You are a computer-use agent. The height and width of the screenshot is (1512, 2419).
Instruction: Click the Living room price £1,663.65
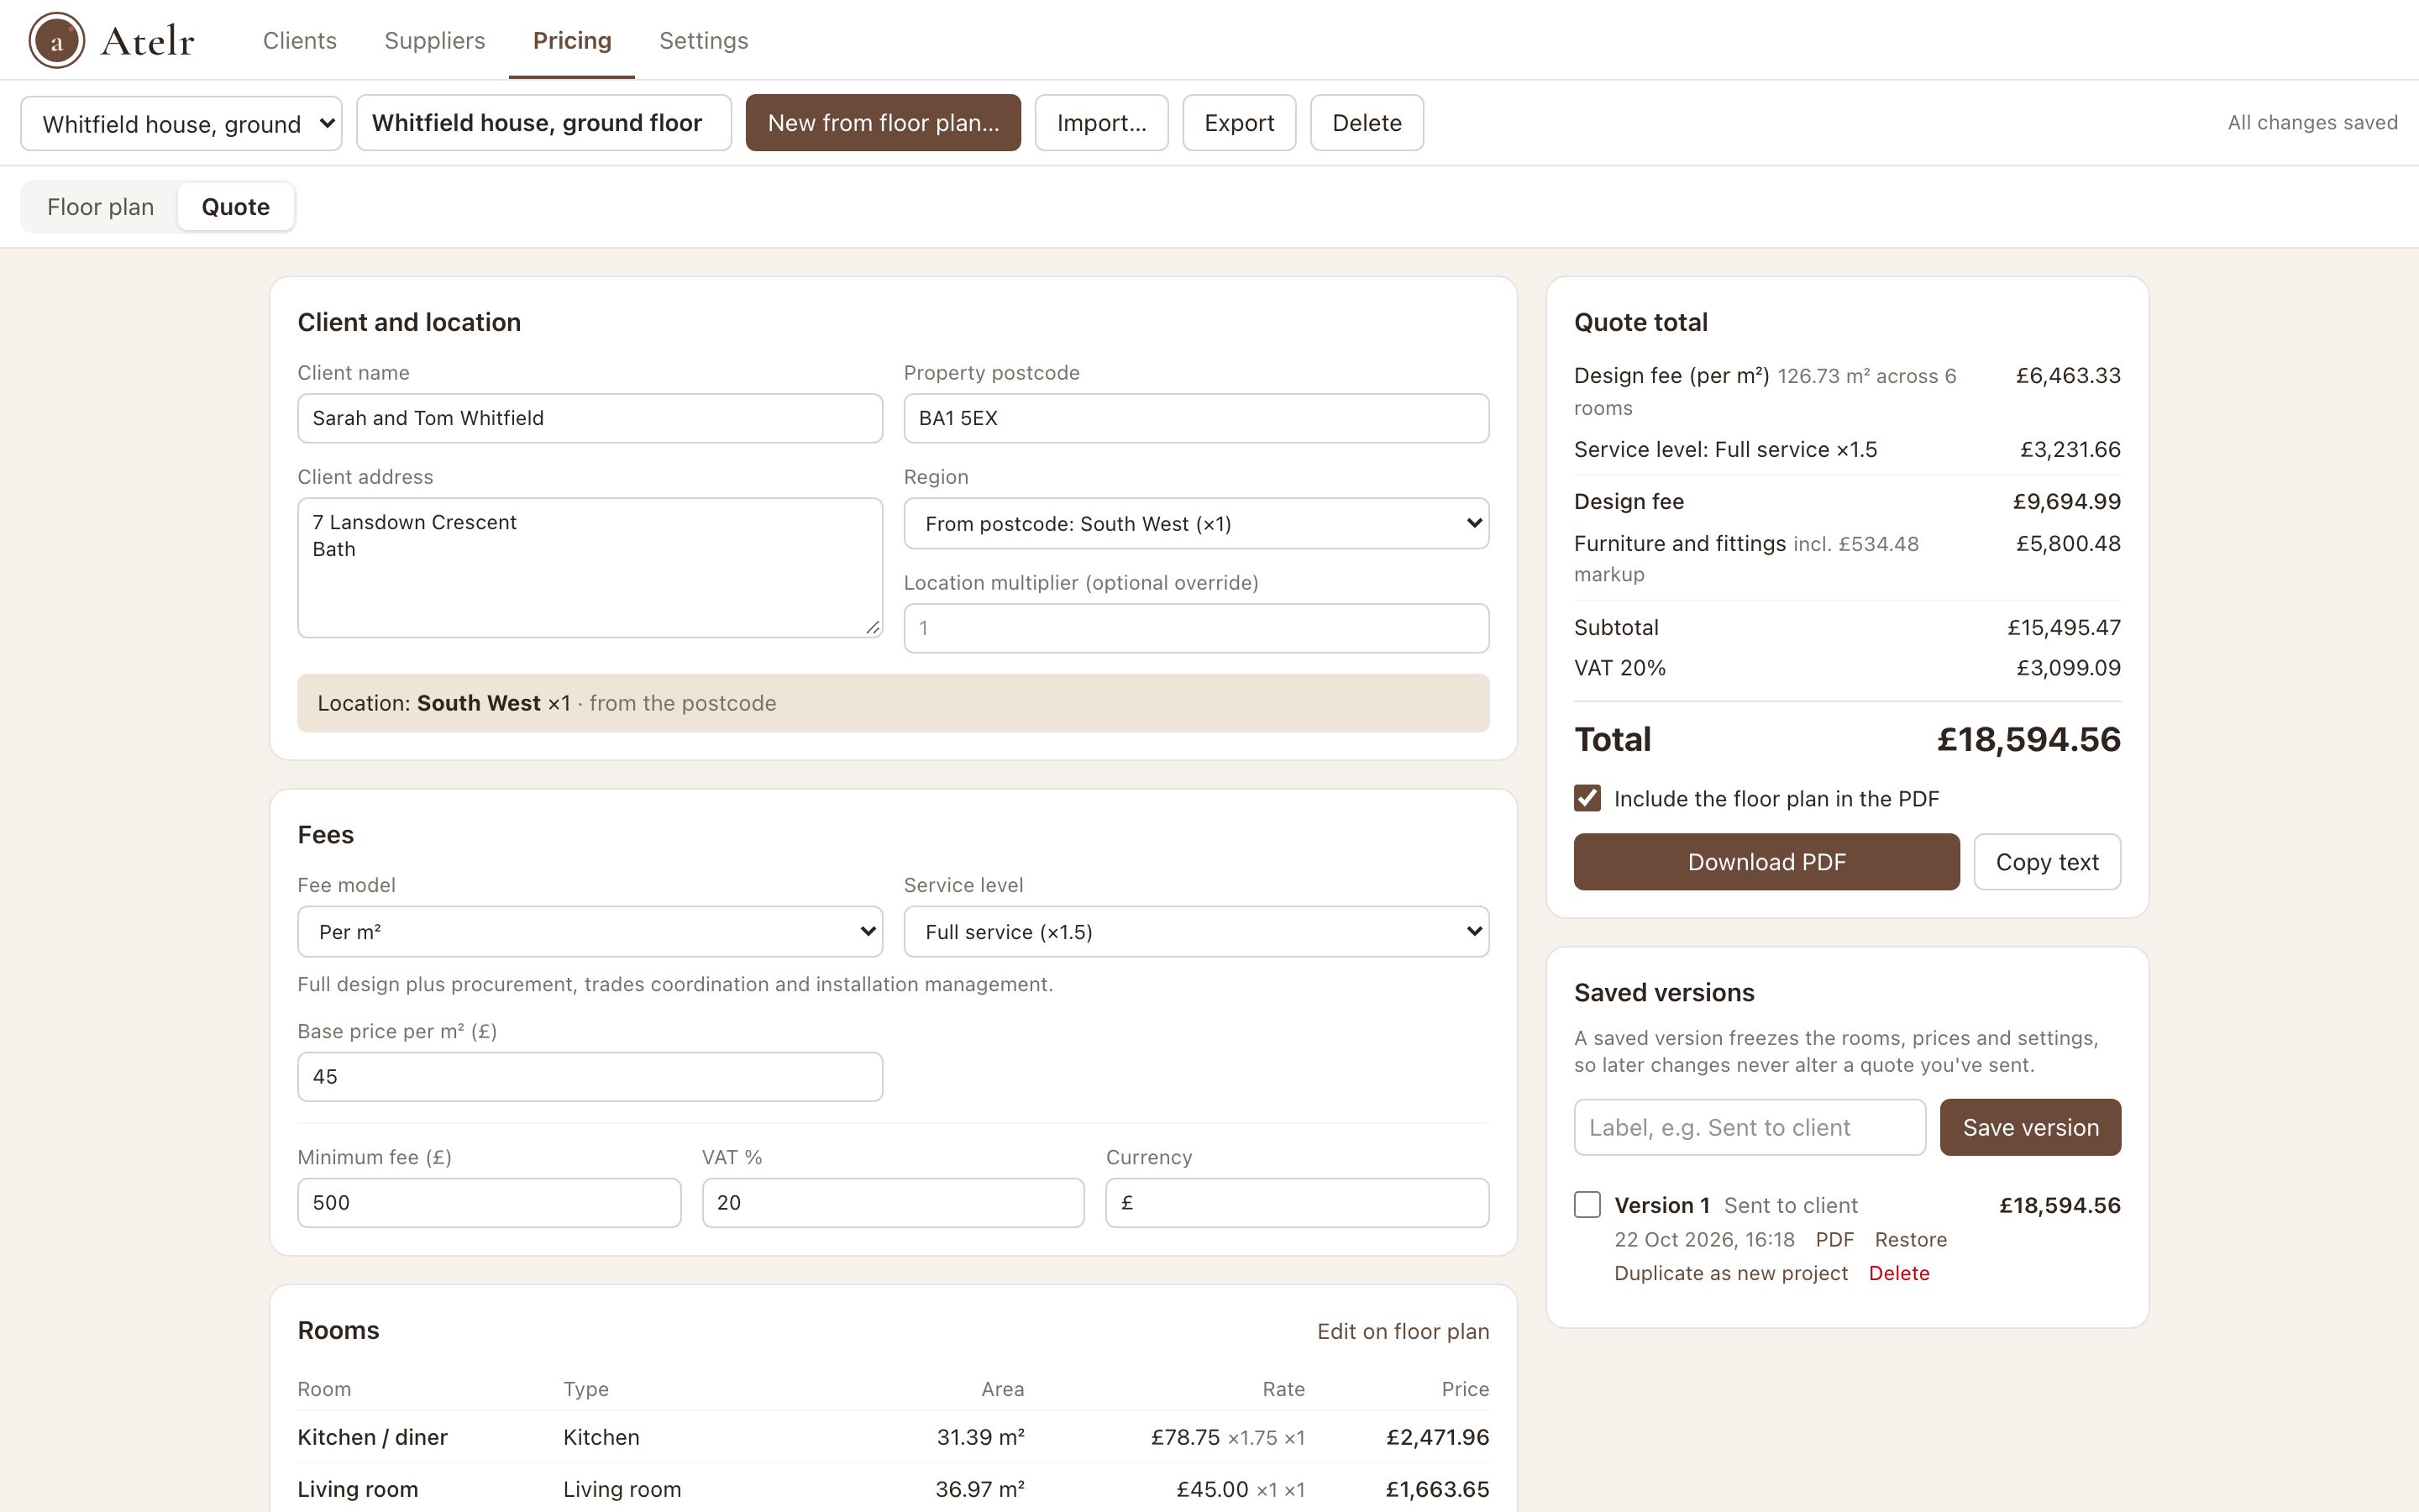tap(1437, 1489)
